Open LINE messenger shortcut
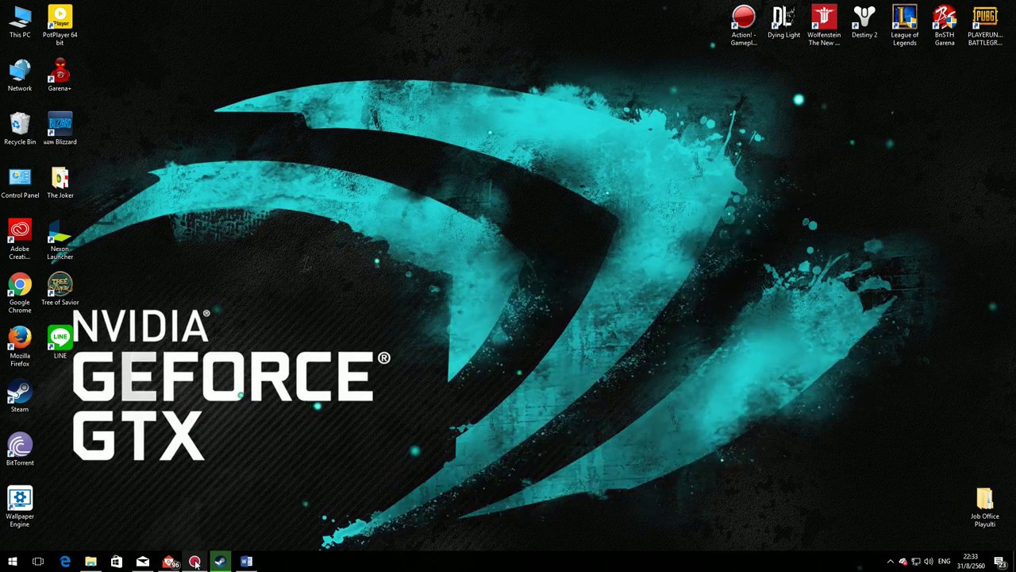 click(x=60, y=342)
